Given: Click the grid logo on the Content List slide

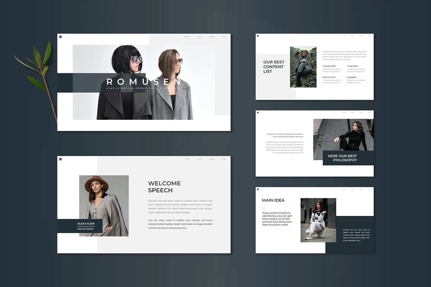Looking at the screenshot, I should pos(258,36).
